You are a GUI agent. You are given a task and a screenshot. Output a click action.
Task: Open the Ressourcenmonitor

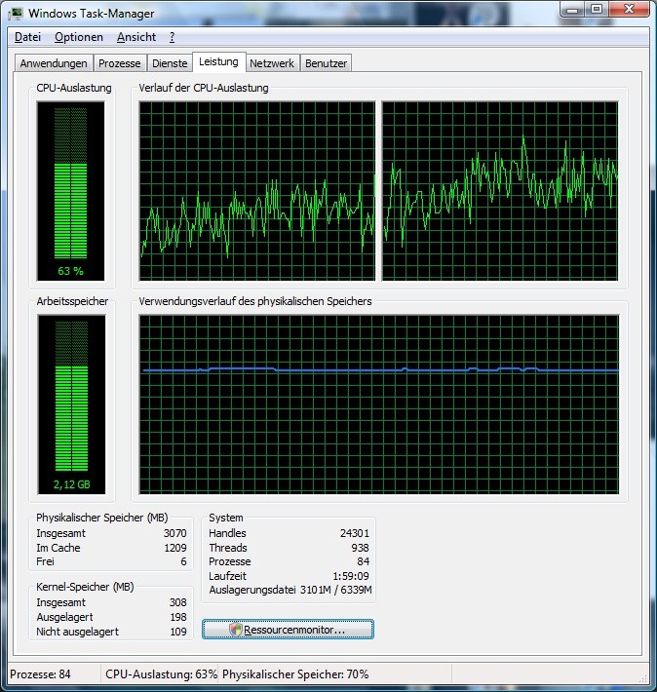tap(288, 630)
